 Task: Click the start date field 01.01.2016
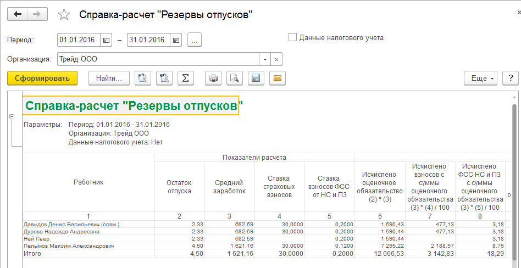[79, 40]
